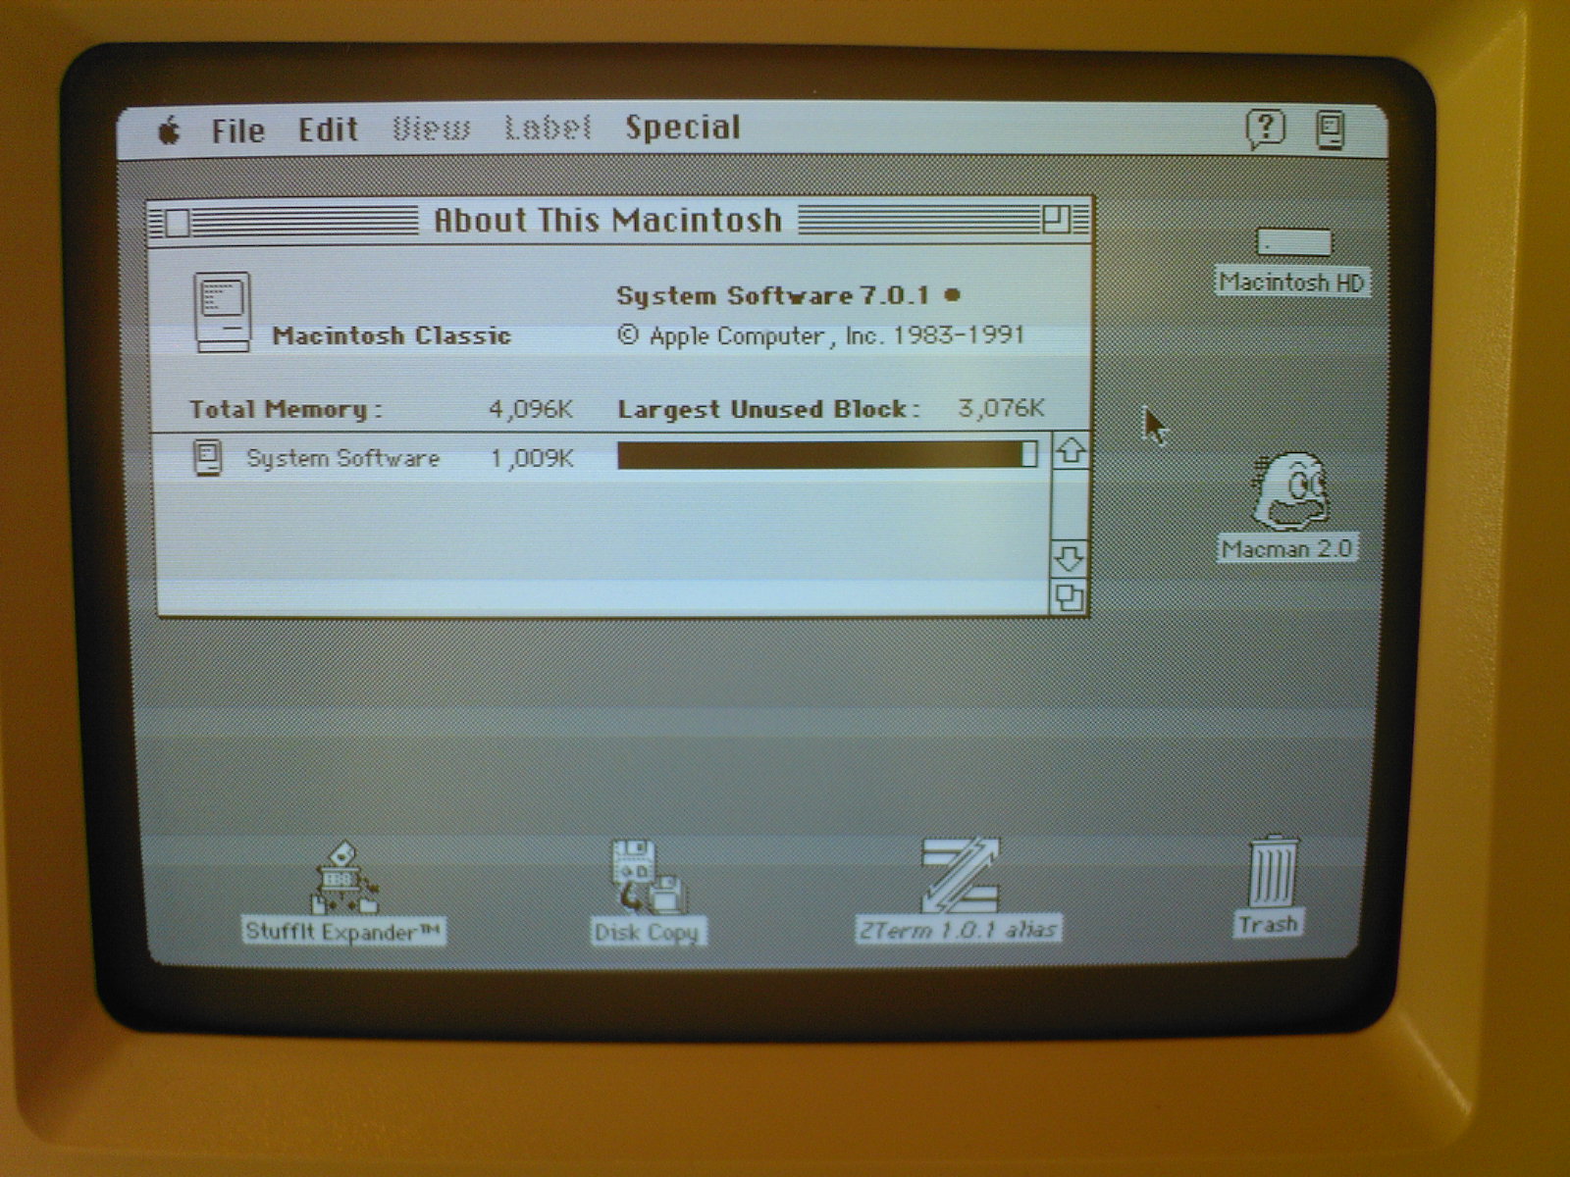The width and height of the screenshot is (1570, 1177).
Task: Select the Trash icon
Action: [1272, 870]
